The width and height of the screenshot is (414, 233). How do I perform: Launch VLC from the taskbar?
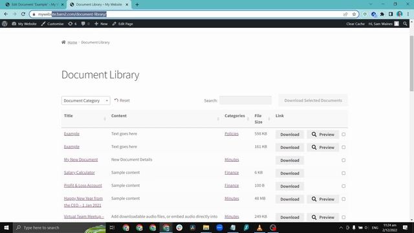pyautogui.click(x=259, y=227)
